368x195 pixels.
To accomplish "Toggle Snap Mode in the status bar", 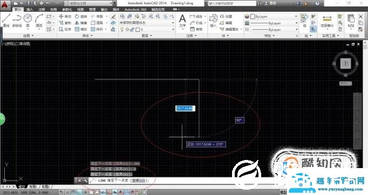I will (x=67, y=192).
